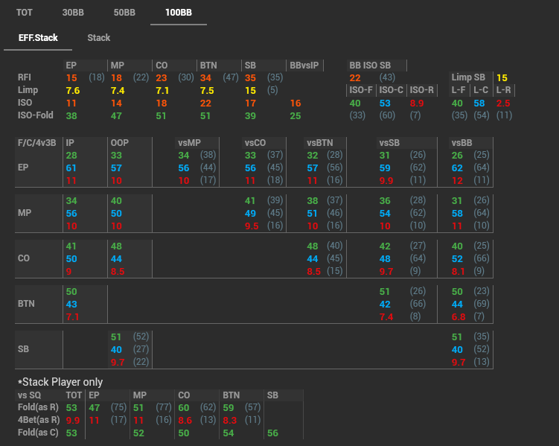Switch to the TOT tab

point(25,13)
